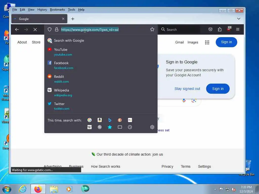Select the Google browser tab
The width and height of the screenshot is (259, 194).
pyautogui.click(x=39, y=19)
